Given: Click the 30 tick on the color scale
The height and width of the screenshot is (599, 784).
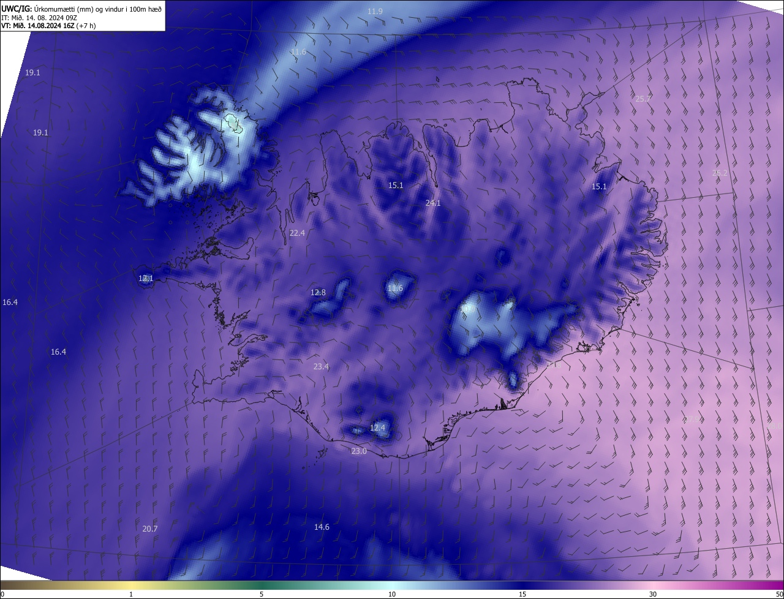Looking at the screenshot, I should (x=653, y=594).
